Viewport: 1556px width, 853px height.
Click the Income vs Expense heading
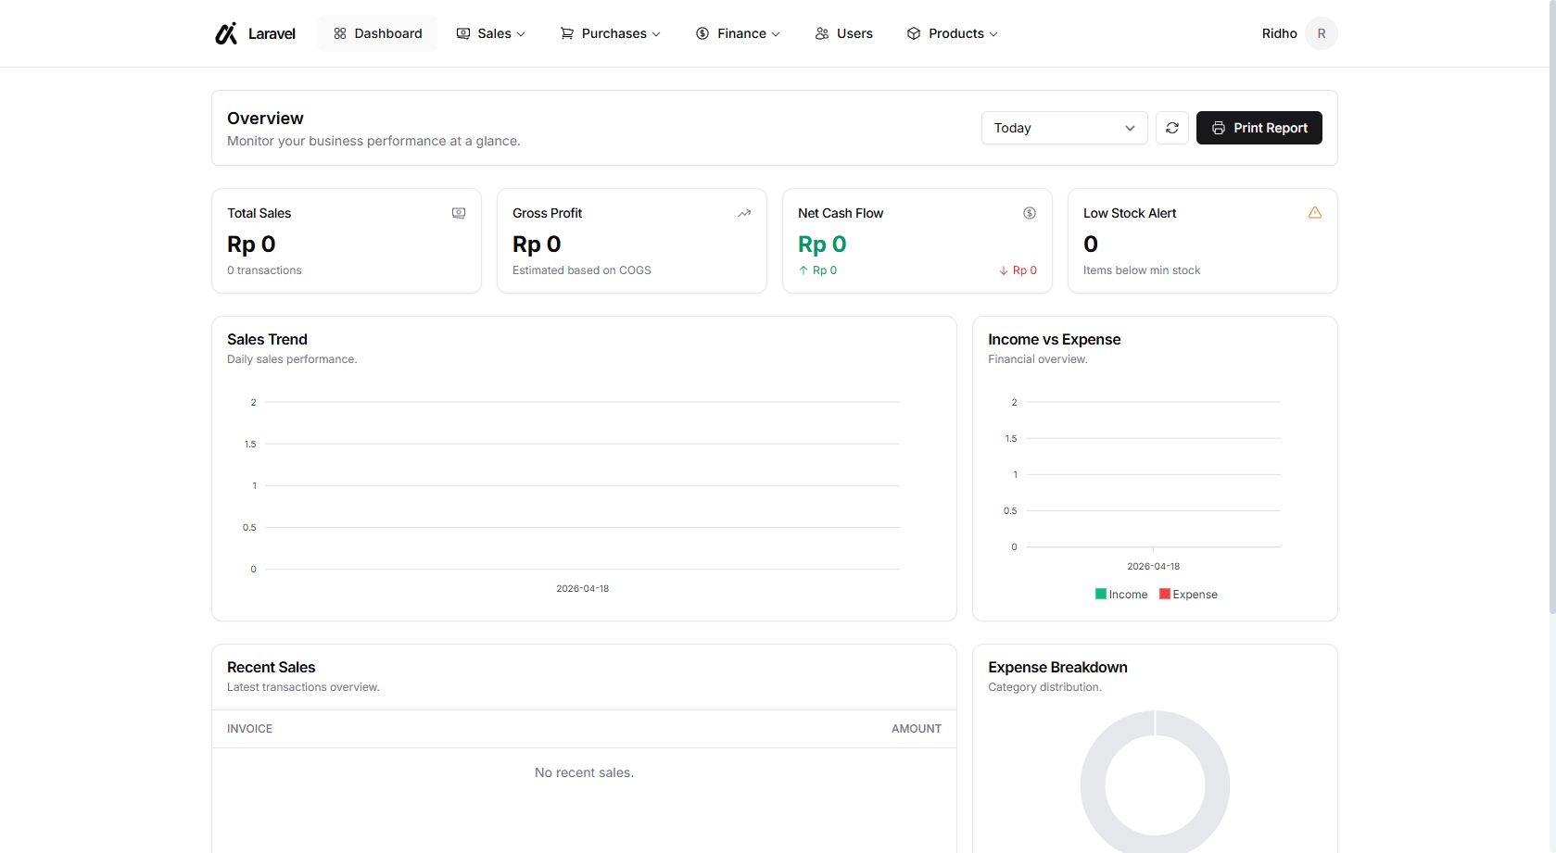(1055, 340)
